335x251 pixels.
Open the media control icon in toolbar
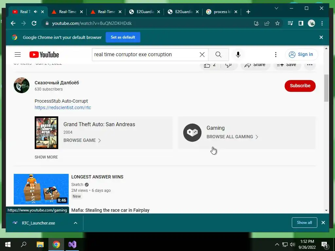[290, 23]
